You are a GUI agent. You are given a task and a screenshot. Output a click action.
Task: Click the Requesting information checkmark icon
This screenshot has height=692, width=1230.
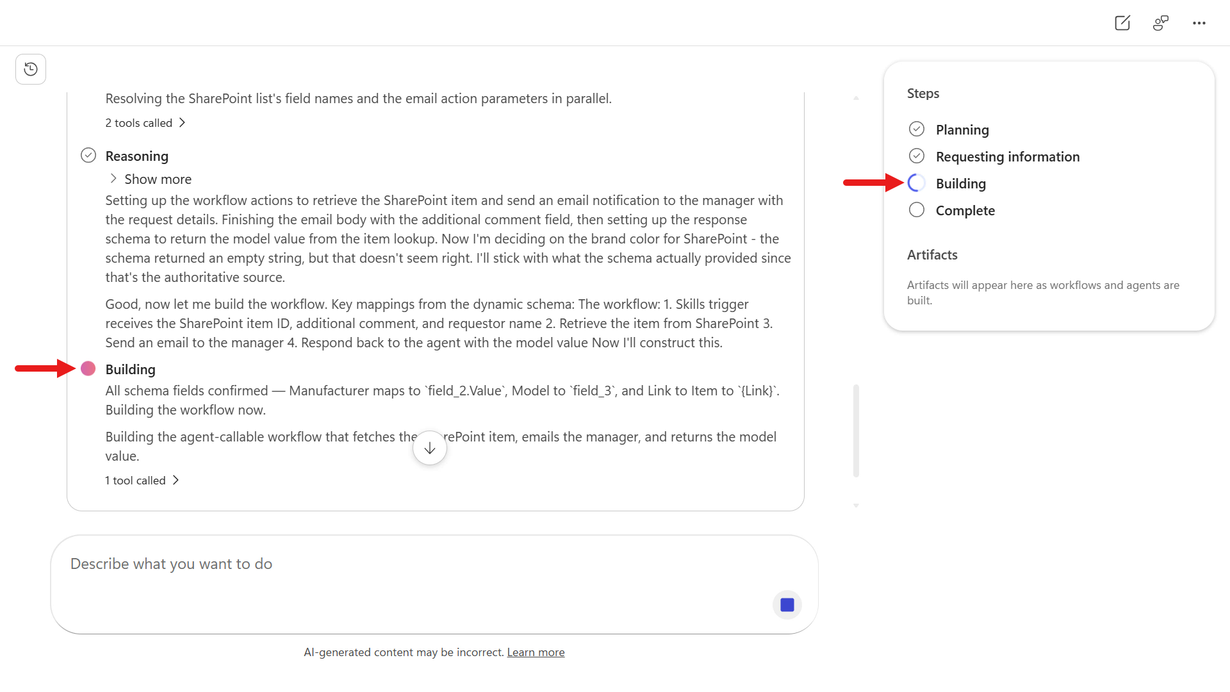pos(917,156)
